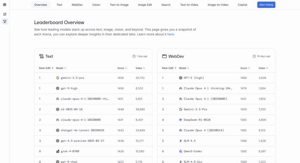Click the OpenAI logo beside gpt-5-high
Viewport: 300px width, 163px height.
point(58,88)
